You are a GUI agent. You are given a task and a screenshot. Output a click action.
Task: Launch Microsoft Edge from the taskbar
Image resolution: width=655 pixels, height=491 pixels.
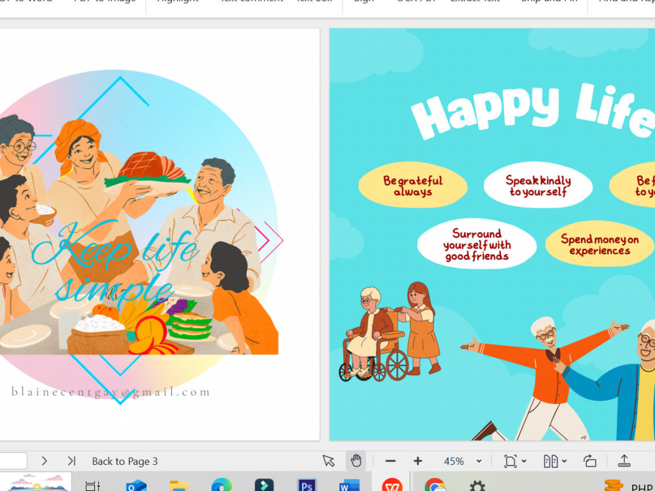(x=222, y=485)
